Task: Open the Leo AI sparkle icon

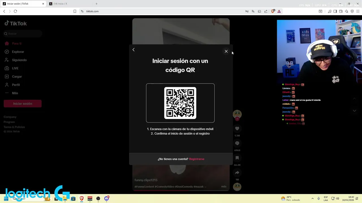Action: 346,11
